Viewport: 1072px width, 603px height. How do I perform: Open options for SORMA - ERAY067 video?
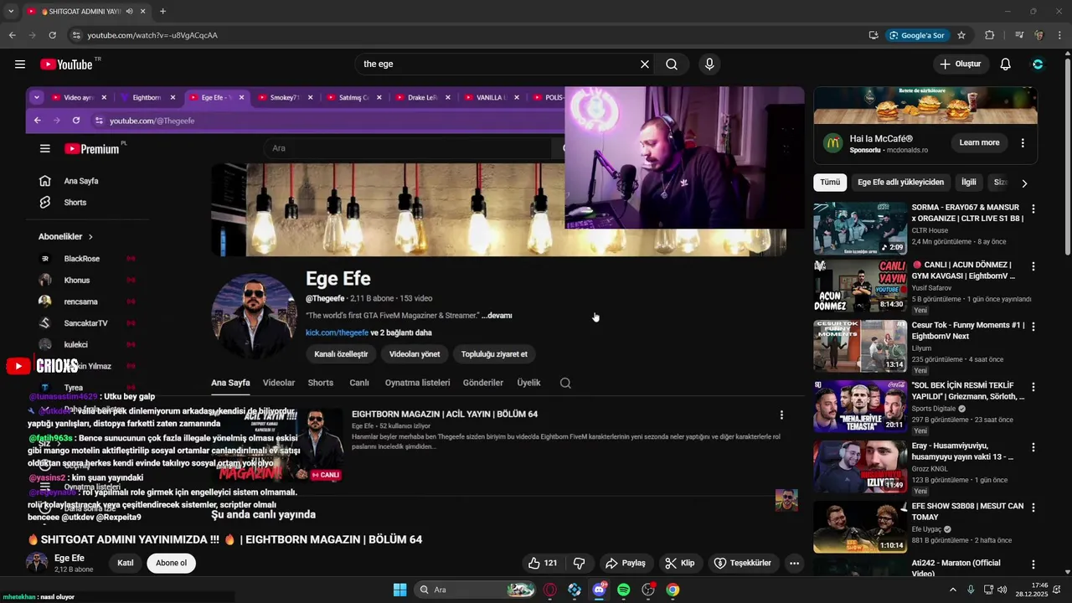pyautogui.click(x=1033, y=209)
